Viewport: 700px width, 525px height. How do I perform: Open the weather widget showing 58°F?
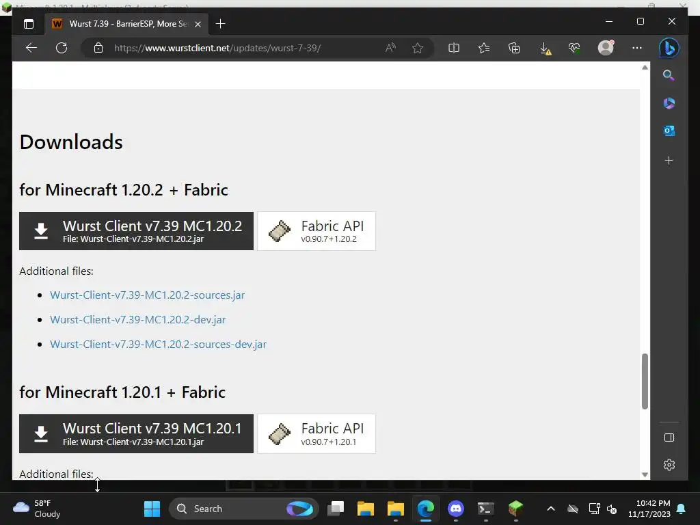pyautogui.click(x=37, y=509)
